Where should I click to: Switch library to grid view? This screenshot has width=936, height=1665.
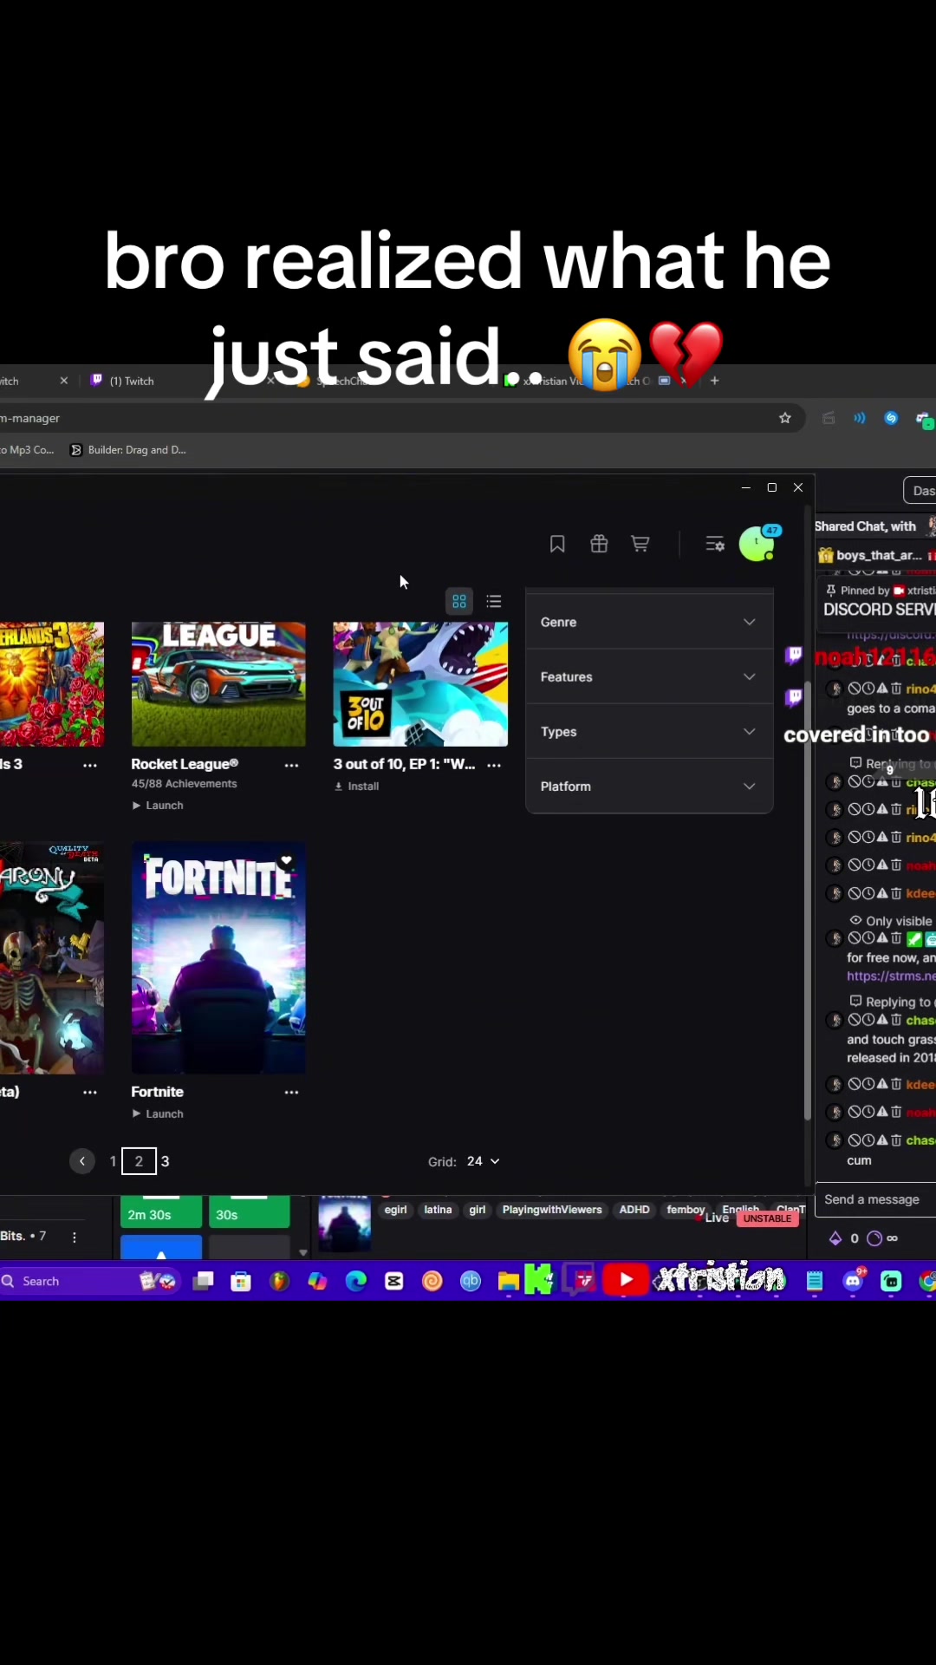pos(459,601)
